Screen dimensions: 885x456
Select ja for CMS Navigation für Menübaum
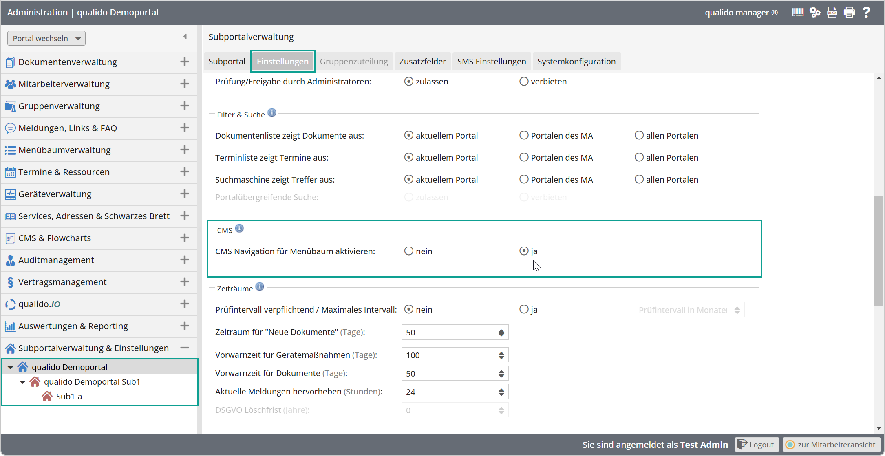point(524,251)
